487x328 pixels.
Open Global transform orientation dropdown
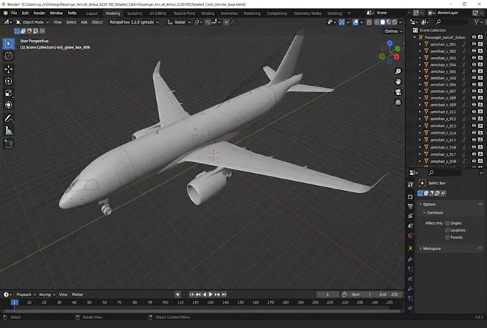(x=179, y=22)
